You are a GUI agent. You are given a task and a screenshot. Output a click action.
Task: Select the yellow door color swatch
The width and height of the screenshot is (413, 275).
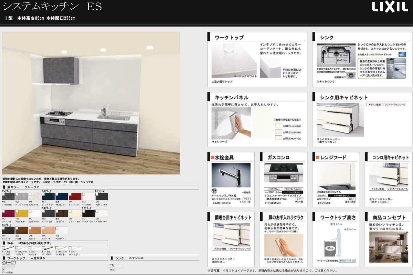tap(21, 214)
